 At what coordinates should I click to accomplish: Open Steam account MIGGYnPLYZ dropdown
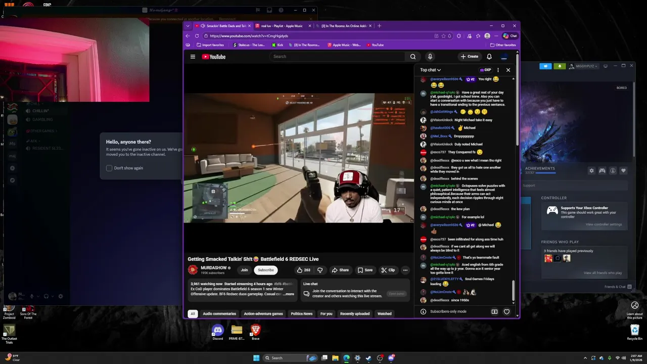pos(585,66)
